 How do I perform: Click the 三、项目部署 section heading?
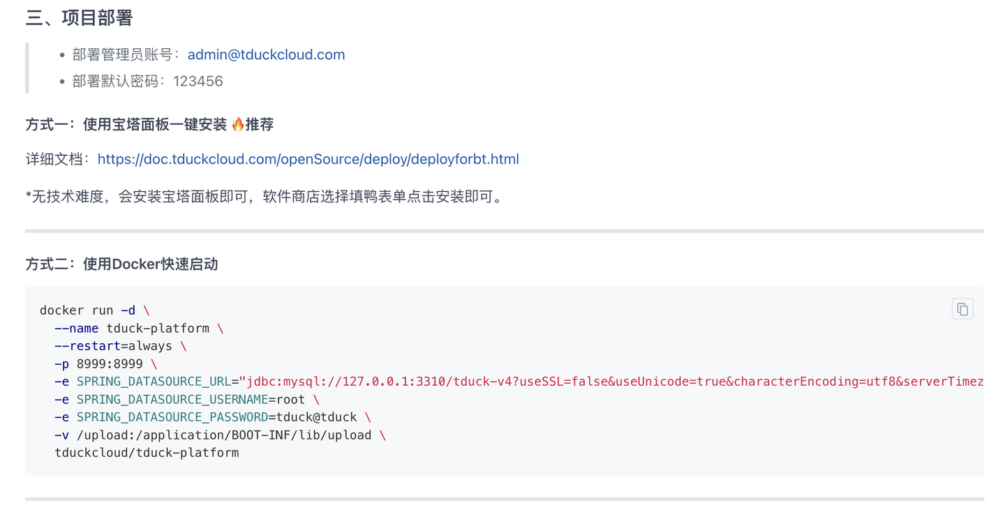(x=79, y=18)
